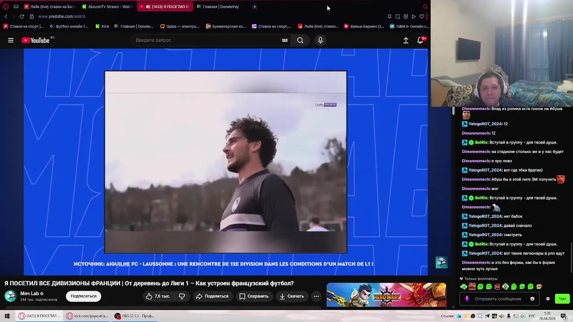The height and width of the screenshot is (322, 573).
Task: Click the Подписаться subscribe button
Action: pos(83,296)
